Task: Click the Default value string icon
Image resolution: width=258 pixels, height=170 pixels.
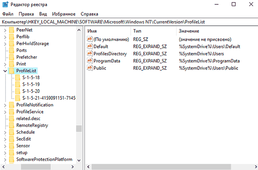Action: [x=90, y=46]
